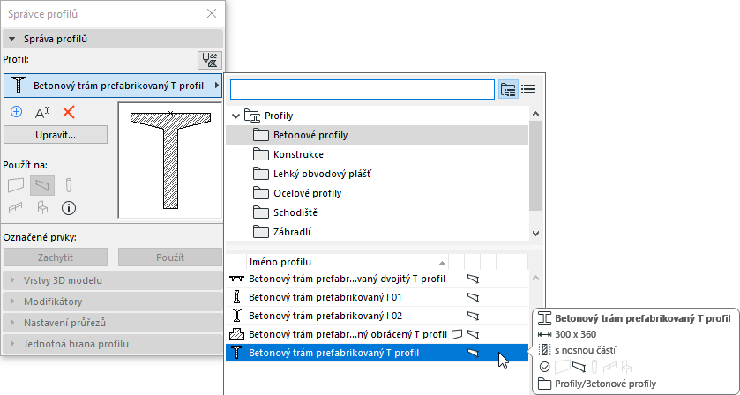Toggle the Use with beam icon
This screenshot has width=740, height=395.
pyautogui.click(x=42, y=185)
